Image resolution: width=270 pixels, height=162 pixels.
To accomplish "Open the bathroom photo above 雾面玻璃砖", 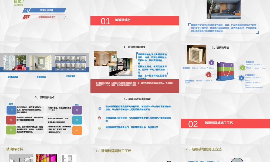I will click(40, 63).
